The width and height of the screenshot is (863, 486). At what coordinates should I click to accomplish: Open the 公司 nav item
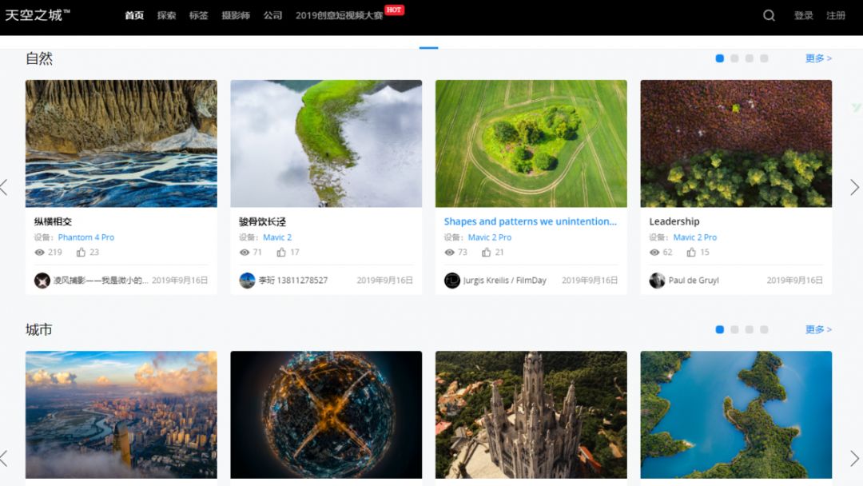[272, 15]
